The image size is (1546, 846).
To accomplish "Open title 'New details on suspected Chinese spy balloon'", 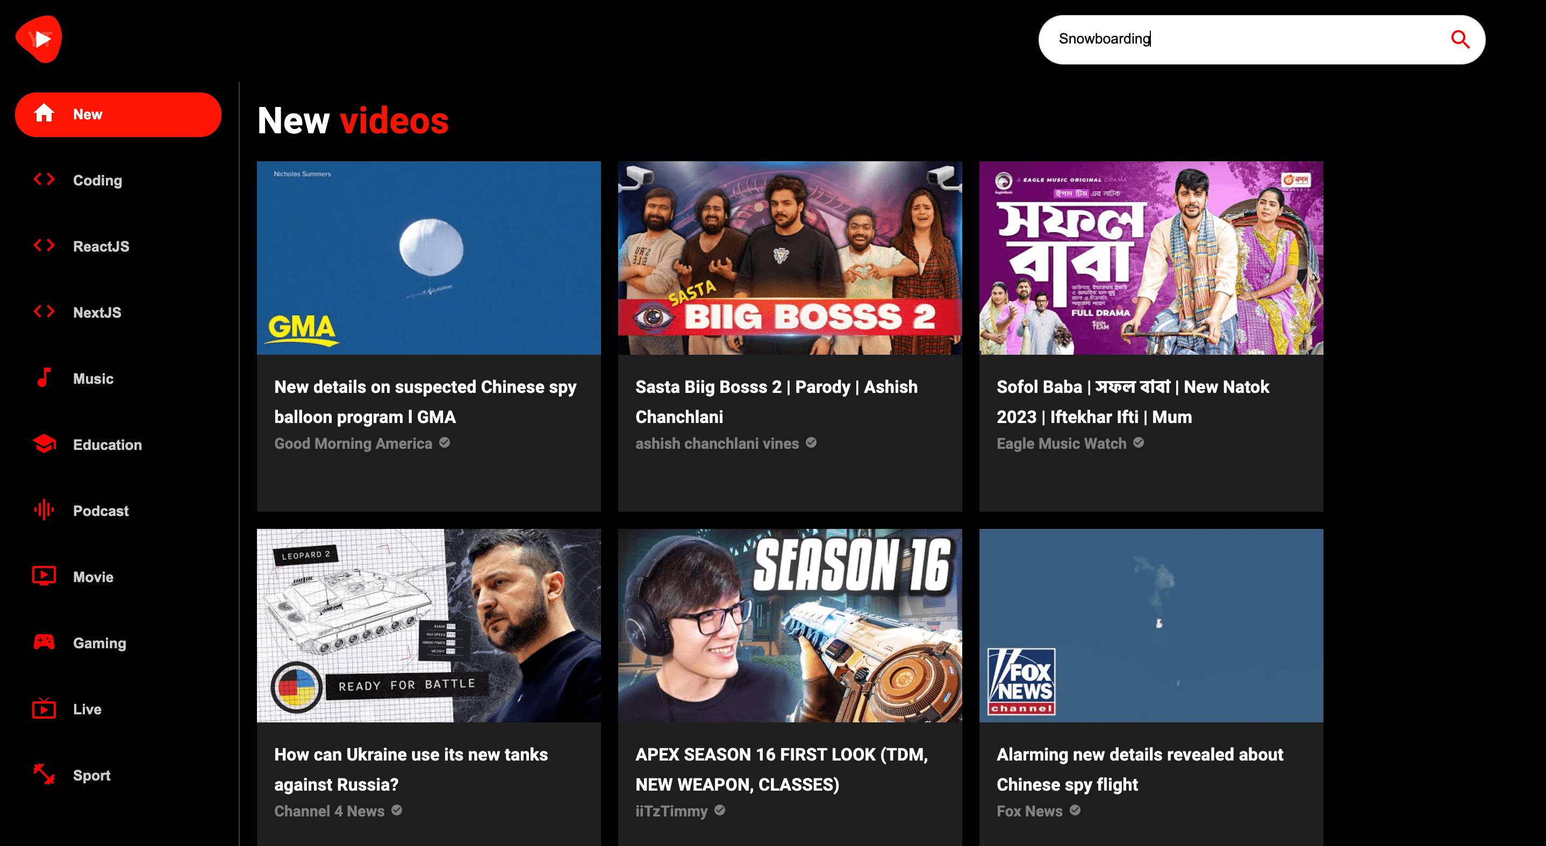I will [426, 402].
